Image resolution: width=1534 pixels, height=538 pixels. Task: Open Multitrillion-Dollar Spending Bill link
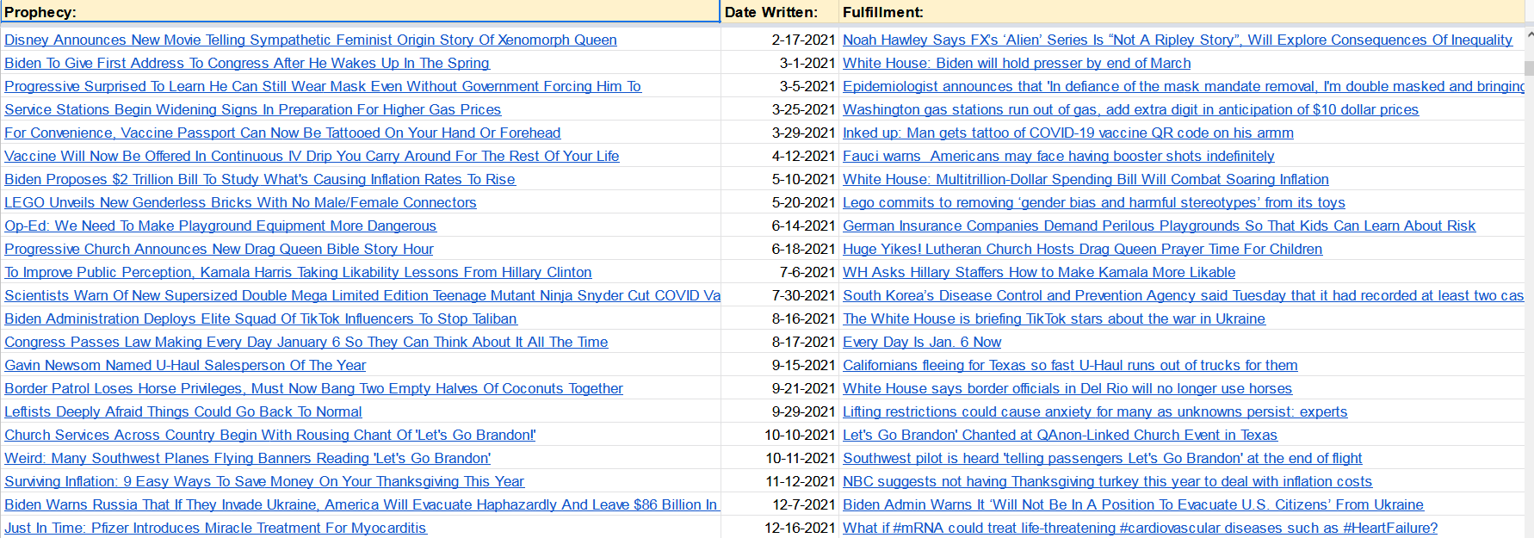(1086, 179)
